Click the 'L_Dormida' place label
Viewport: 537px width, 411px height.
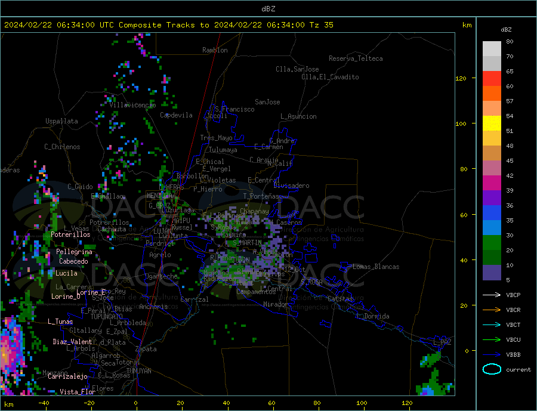click(x=373, y=316)
